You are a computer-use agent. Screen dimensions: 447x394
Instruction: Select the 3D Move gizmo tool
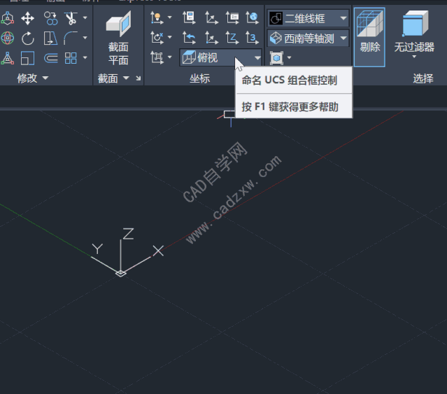pos(8,18)
